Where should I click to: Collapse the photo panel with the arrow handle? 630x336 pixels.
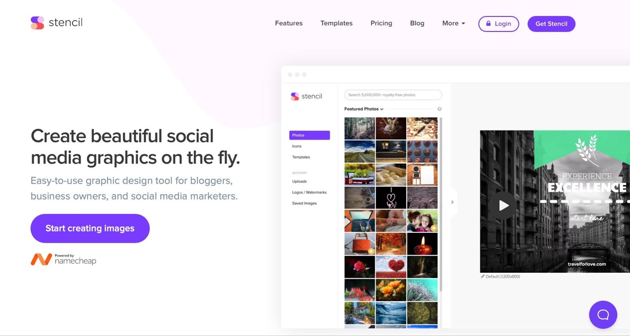(452, 202)
